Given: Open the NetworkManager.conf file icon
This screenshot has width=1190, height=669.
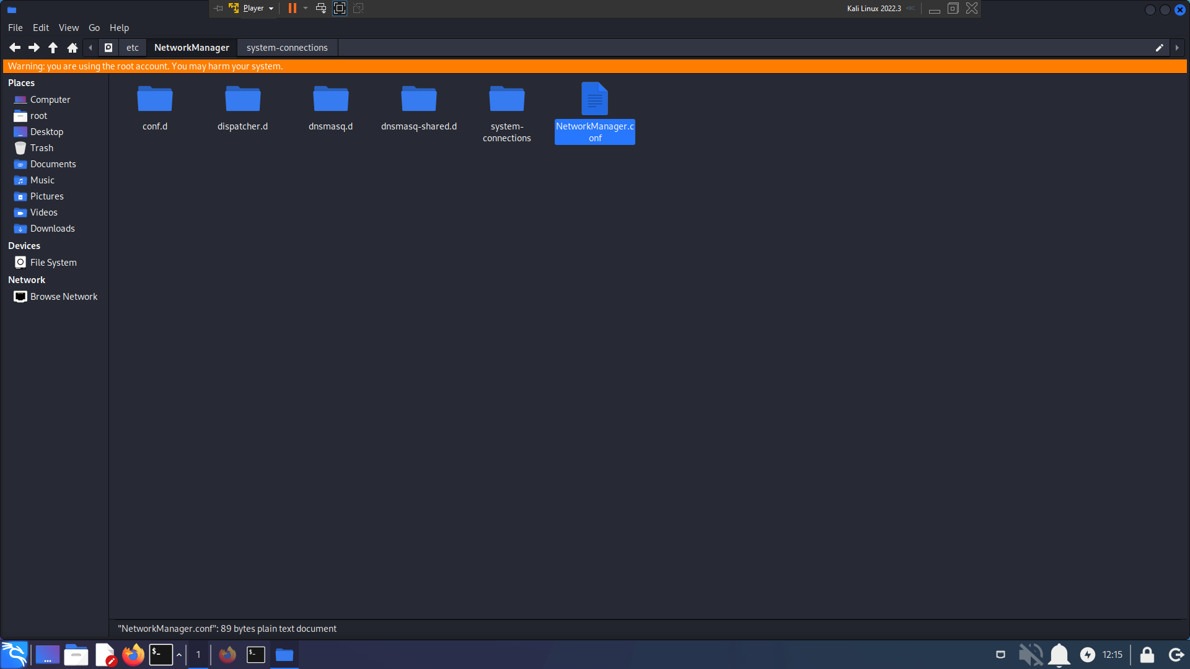Looking at the screenshot, I should pos(594,99).
